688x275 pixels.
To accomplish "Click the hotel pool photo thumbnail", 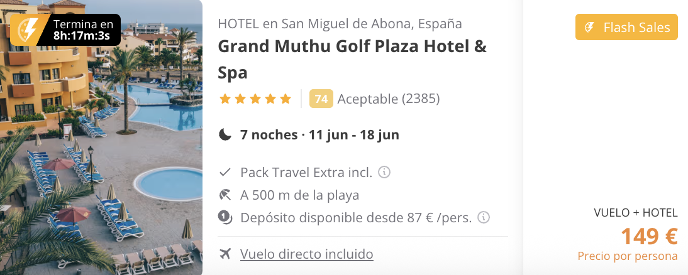I will 101,137.
